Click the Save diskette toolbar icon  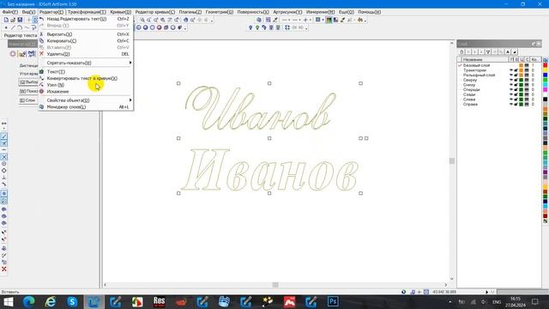[x=20, y=20]
